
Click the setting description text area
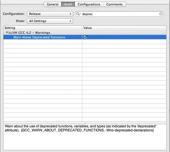tap(85, 137)
